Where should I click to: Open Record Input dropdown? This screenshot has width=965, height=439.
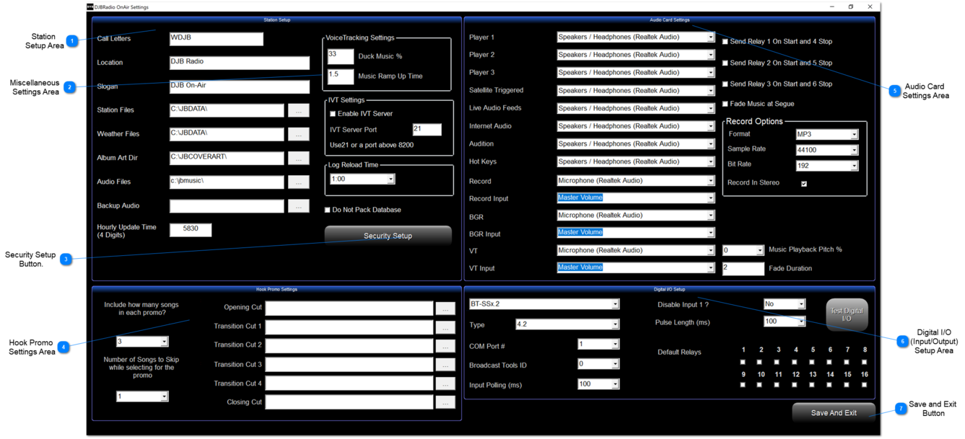pos(710,198)
